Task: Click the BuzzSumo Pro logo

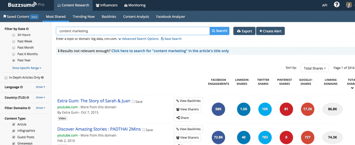Action: [x=26, y=5]
